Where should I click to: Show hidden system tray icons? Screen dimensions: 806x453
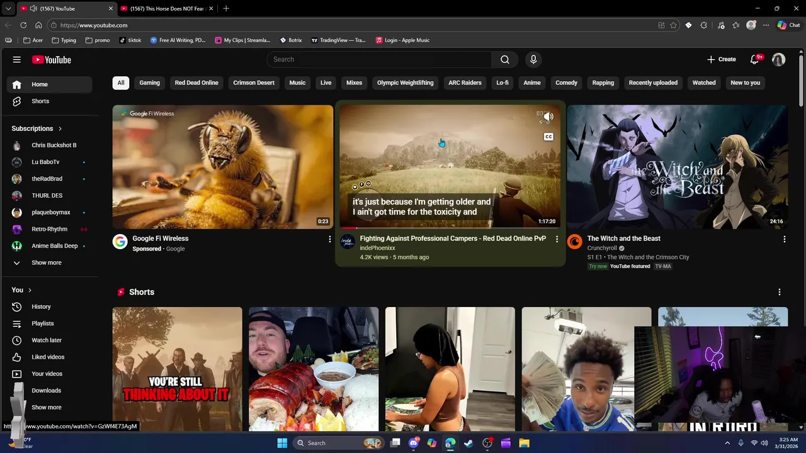coord(727,443)
